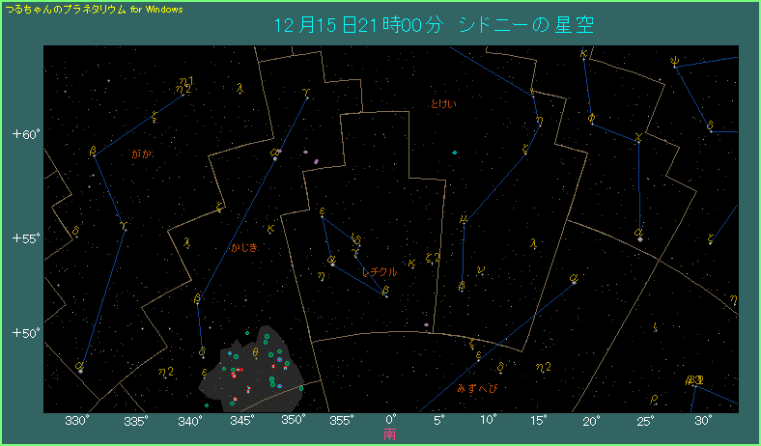Click the gamma star atop かじき line
Image resolution: width=761 pixels, height=446 pixels.
[306, 96]
